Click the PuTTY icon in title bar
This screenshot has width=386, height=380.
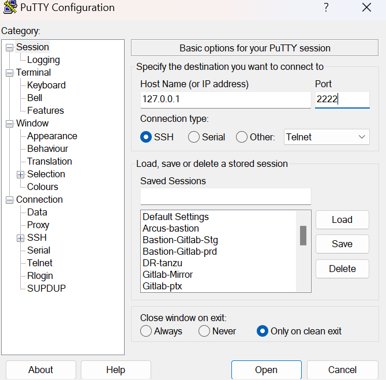click(10, 7)
